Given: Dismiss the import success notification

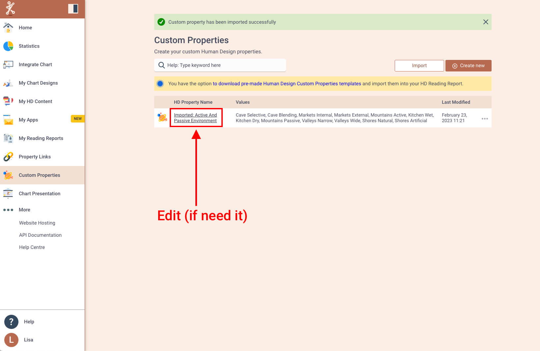Looking at the screenshot, I should (x=486, y=22).
